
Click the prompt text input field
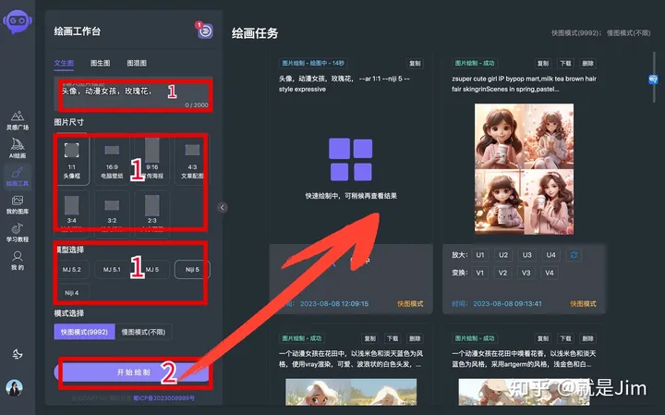pyautogui.click(x=133, y=93)
